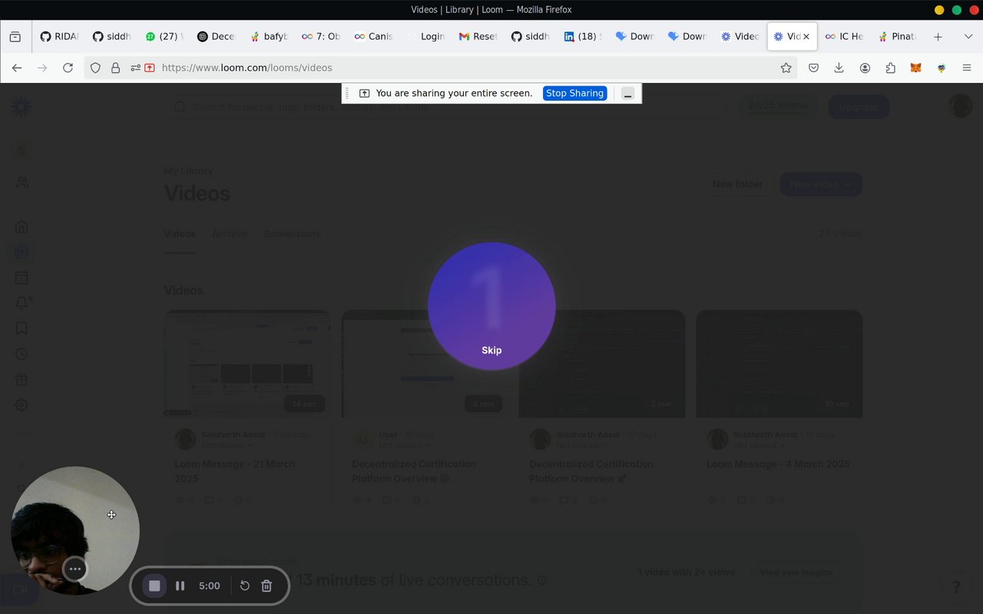Open the bookmark icon in Loom sidebar
The image size is (983, 614).
(22, 328)
